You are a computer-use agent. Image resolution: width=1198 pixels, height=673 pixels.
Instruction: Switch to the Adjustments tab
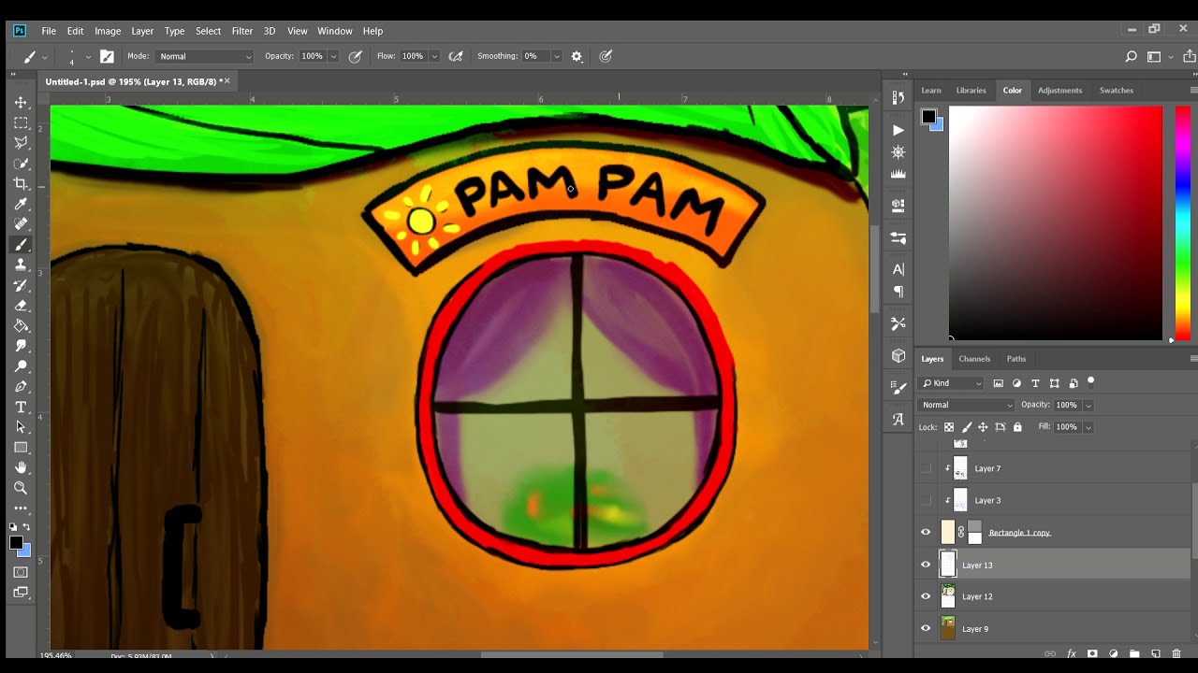tap(1060, 90)
